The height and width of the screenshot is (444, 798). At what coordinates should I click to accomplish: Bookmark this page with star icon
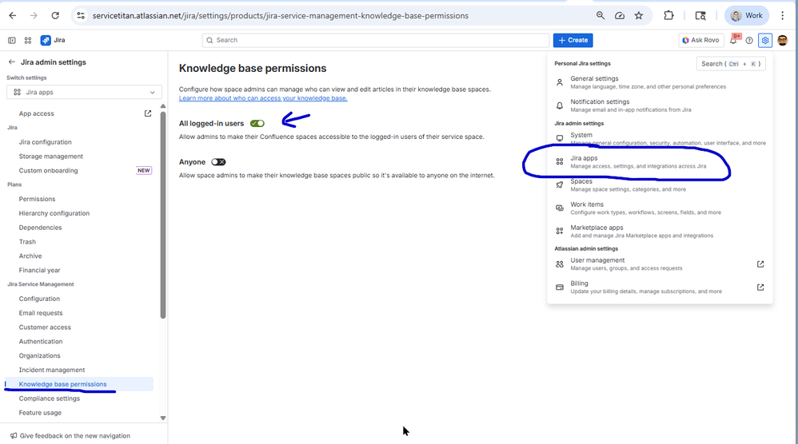click(639, 16)
